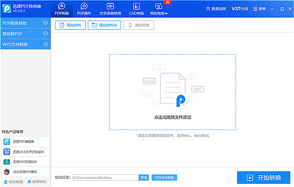The width and height of the screenshot is (294, 187).
Task: Click the 浏览 browse button
Action: pos(144,177)
